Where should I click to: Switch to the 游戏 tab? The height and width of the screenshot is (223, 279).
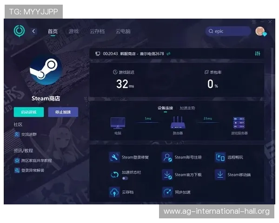pos(73,31)
